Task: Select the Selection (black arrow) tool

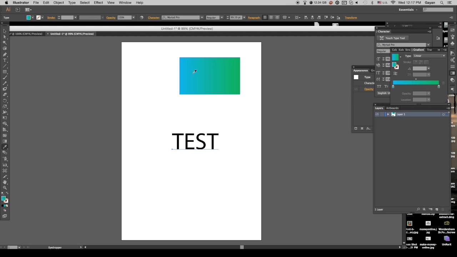Action: click(x=5, y=31)
